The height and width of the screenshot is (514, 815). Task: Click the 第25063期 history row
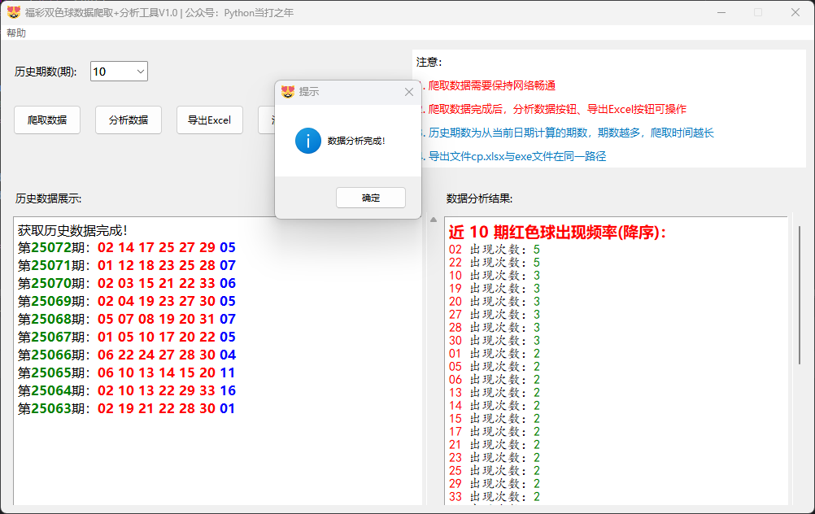(x=127, y=408)
